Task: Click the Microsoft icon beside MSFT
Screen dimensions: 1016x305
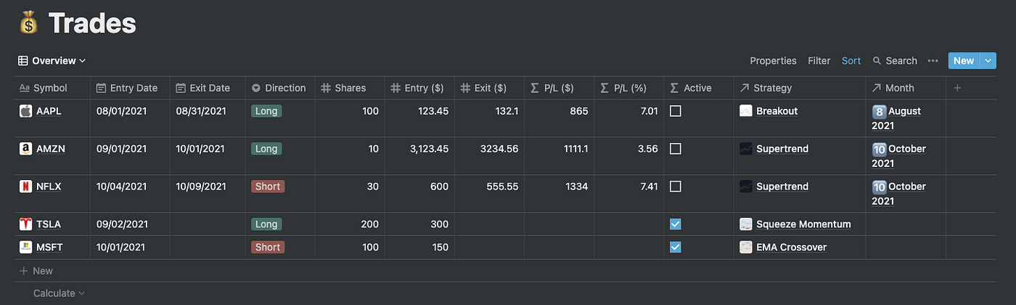Action: click(x=25, y=248)
